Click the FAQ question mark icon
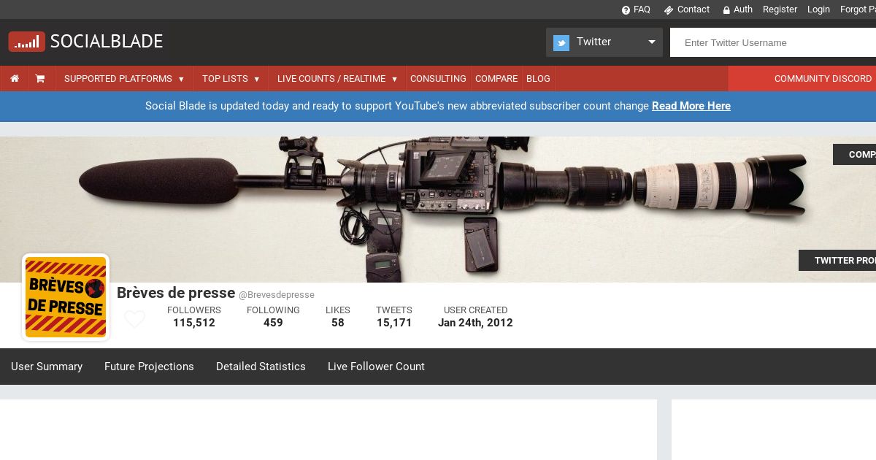This screenshot has width=876, height=460. pyautogui.click(x=626, y=10)
